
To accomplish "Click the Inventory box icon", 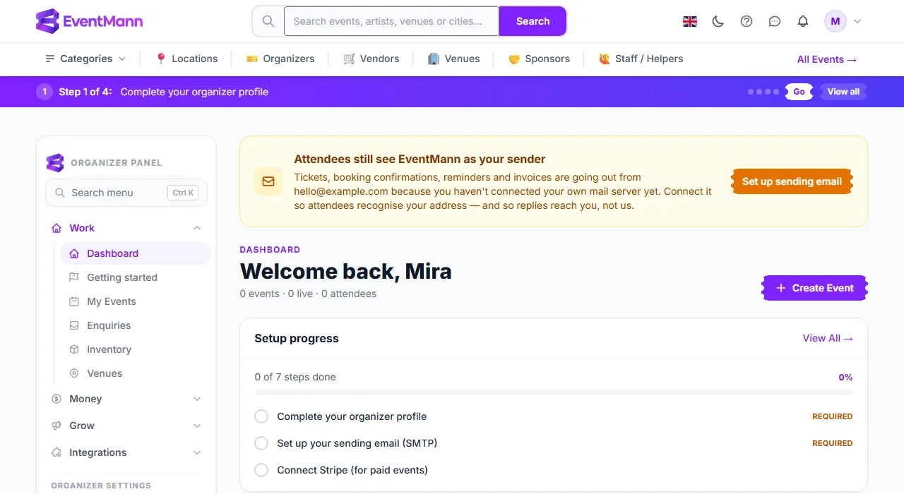I will pyautogui.click(x=74, y=349).
